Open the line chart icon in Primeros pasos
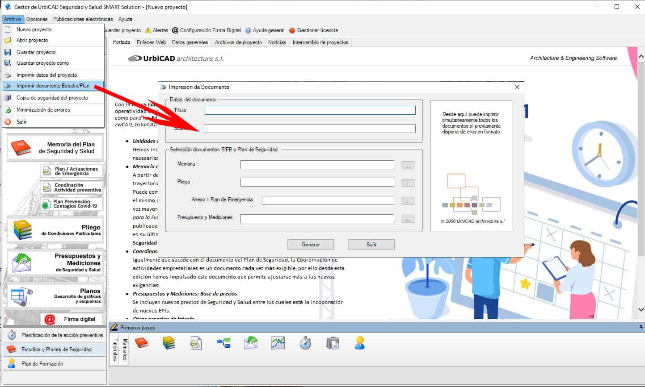Screen dimensions: 645x387 (278, 343)
